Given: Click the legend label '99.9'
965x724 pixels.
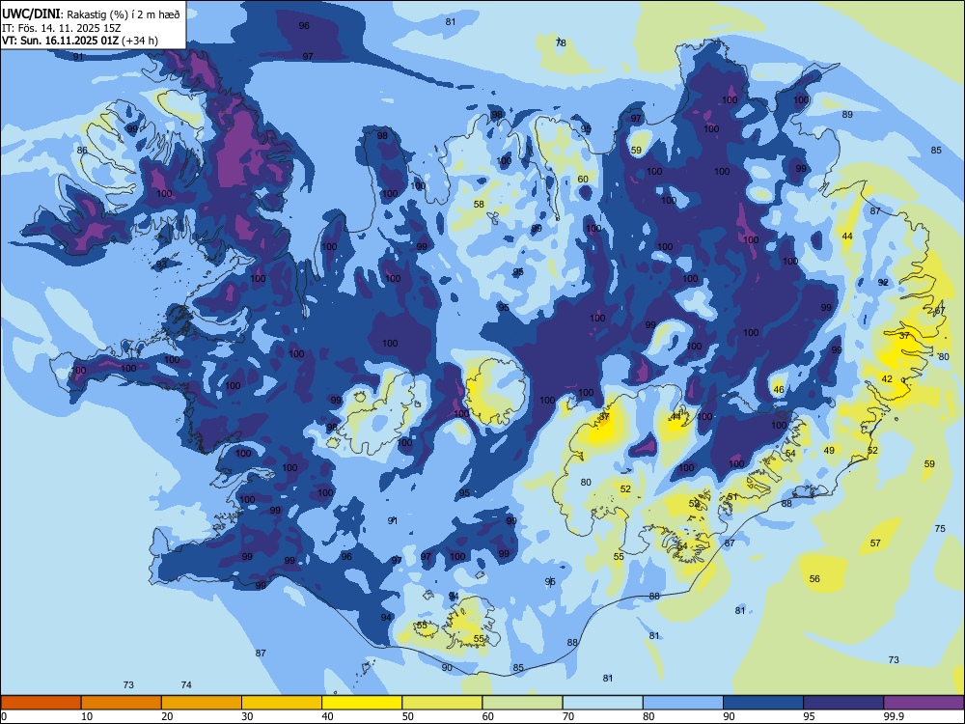Looking at the screenshot, I should pos(893,716).
